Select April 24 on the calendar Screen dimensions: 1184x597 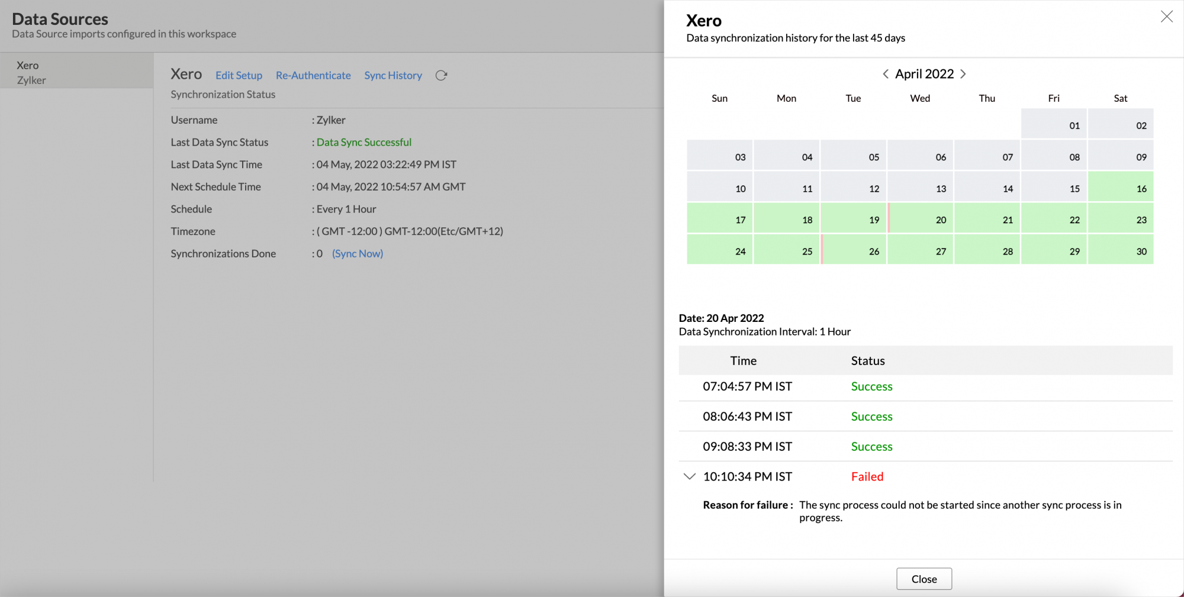click(x=720, y=249)
